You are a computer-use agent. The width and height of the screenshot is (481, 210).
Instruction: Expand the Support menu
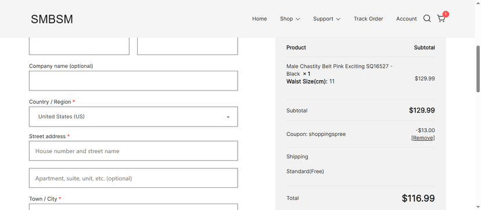tap(326, 19)
